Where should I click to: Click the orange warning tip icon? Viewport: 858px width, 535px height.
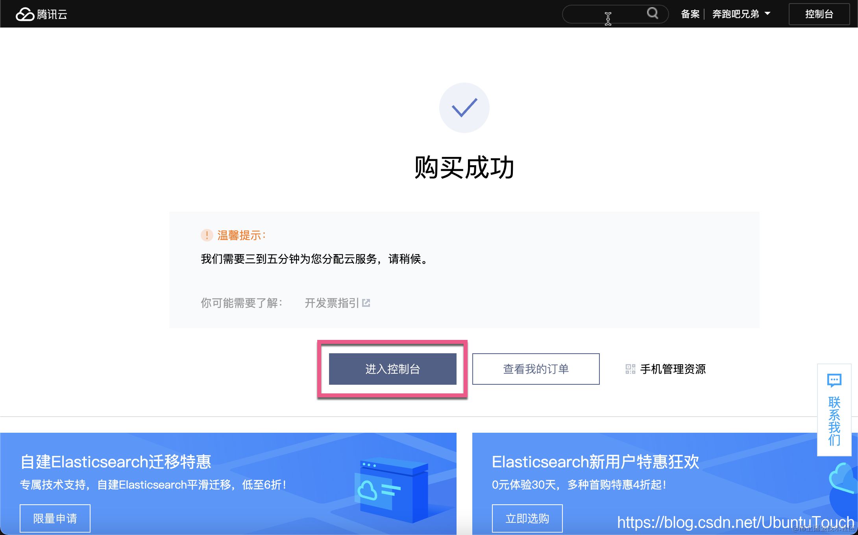tap(207, 235)
